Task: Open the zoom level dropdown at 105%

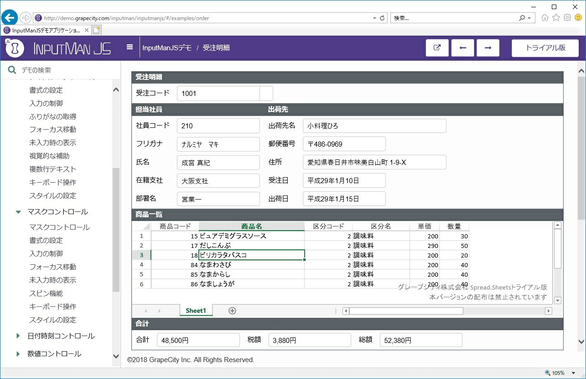Action: [x=574, y=373]
